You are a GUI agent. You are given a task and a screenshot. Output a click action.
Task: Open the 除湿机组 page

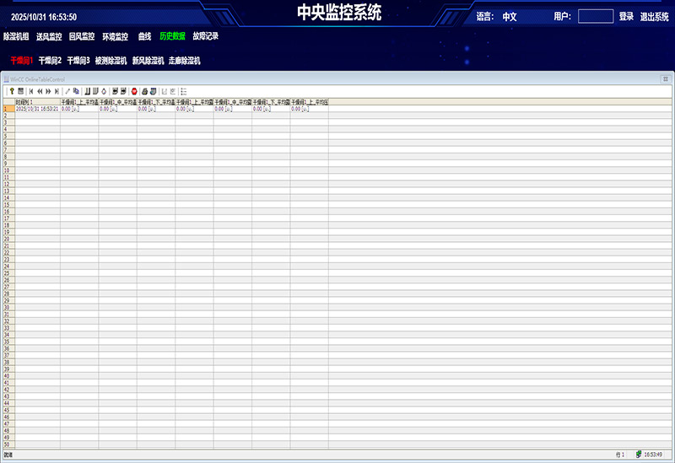pyautogui.click(x=16, y=36)
